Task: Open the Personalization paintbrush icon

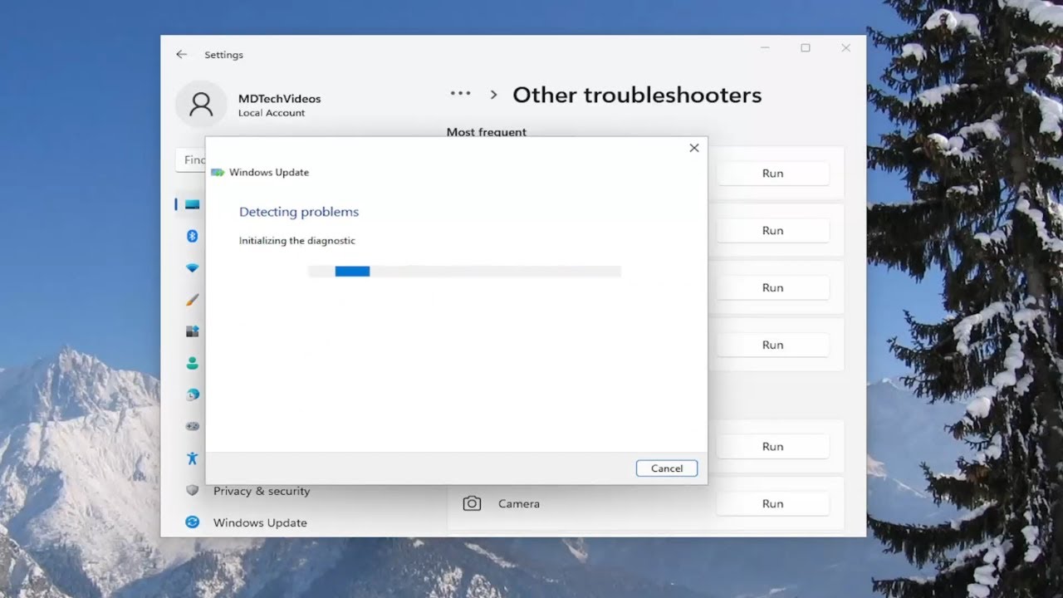Action: point(193,300)
